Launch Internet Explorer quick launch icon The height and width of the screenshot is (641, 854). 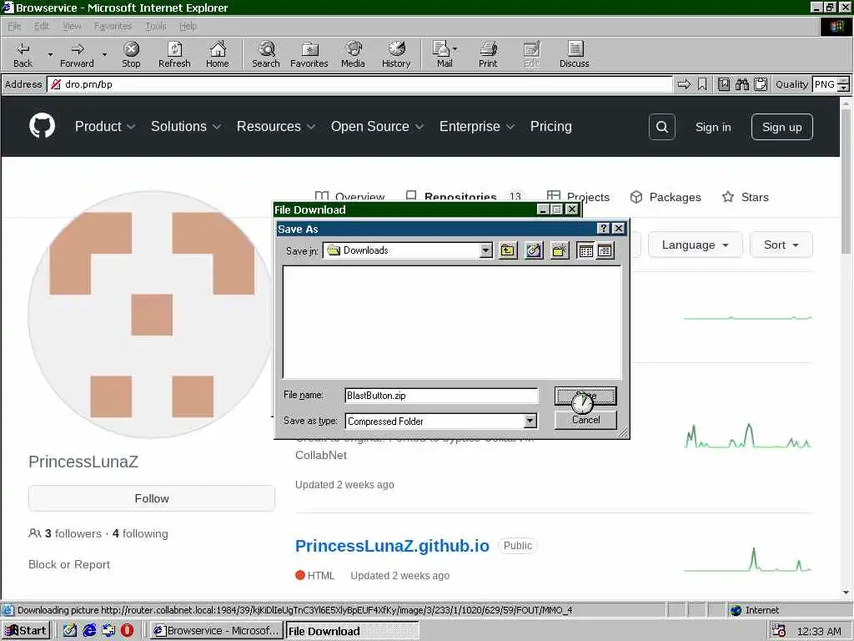click(89, 630)
